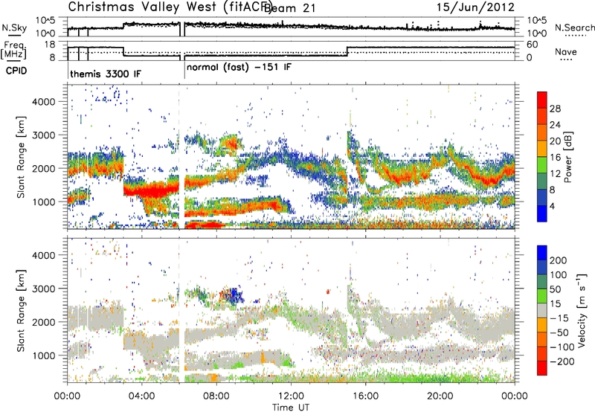Click 3000 tick on the Velocity panel axis
The width and height of the screenshot is (595, 412).
(43, 289)
